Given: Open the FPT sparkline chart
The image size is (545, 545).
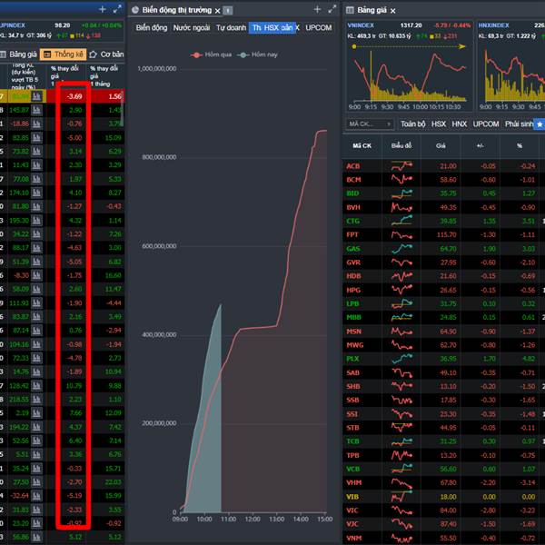Looking at the screenshot, I should click(401, 234).
